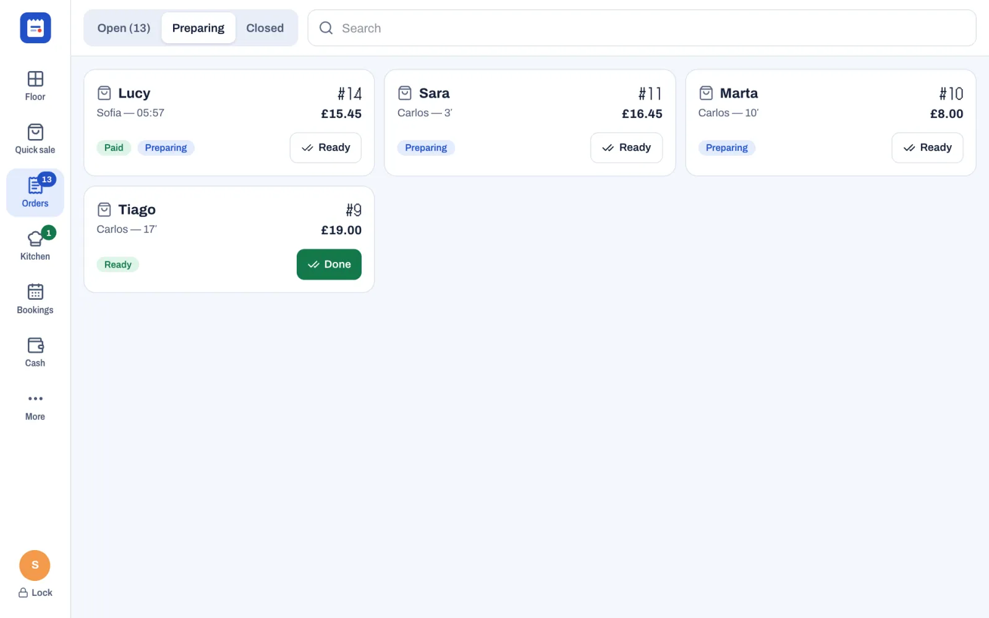Click the £8.00 total
Image resolution: width=989 pixels, height=618 pixels.
click(946, 114)
